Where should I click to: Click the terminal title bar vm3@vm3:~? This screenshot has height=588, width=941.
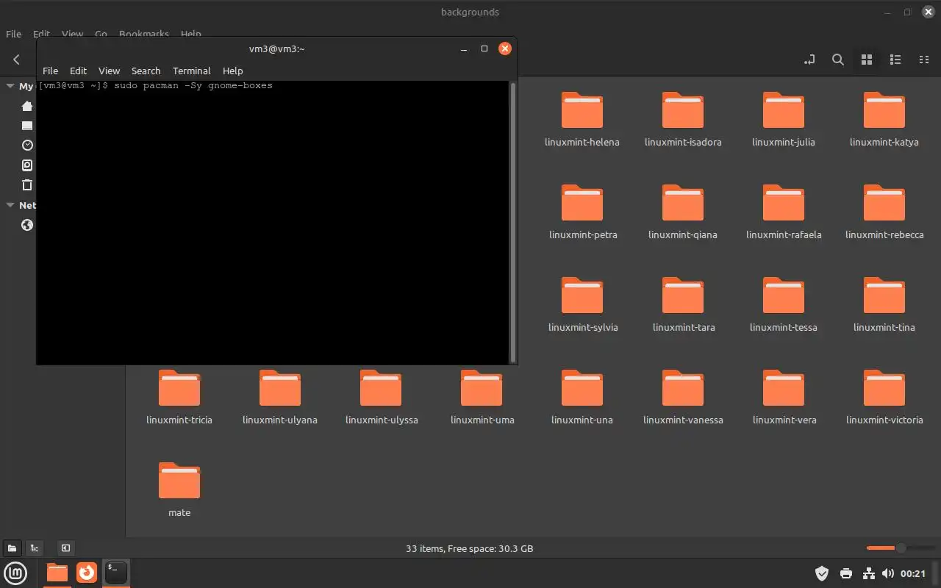[x=276, y=49]
